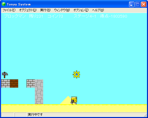Click the gray brick block beside the pillar
The image size is (148, 118).
pos(31,84)
